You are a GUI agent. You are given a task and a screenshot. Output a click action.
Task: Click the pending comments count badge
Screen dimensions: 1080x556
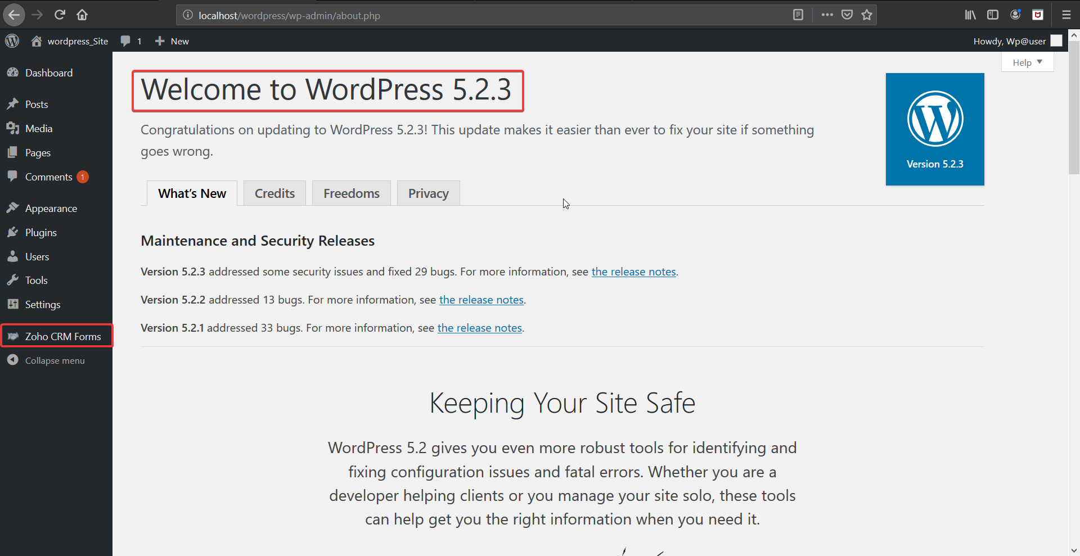(x=83, y=177)
